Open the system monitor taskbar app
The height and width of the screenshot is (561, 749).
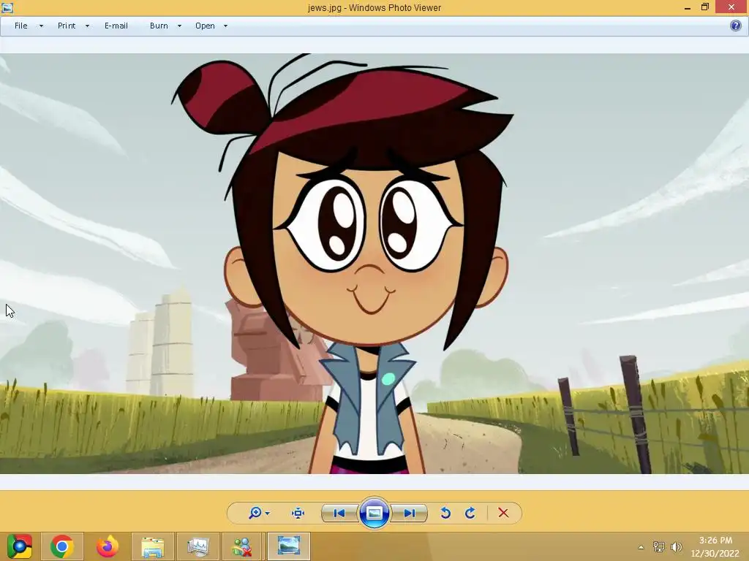(197, 546)
